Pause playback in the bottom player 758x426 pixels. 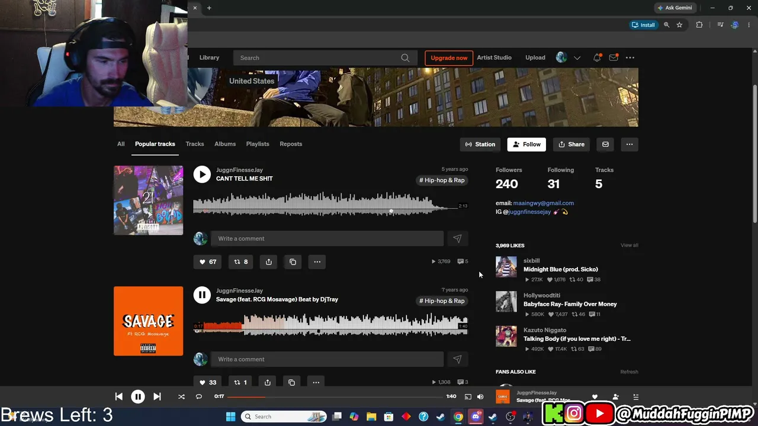click(138, 396)
